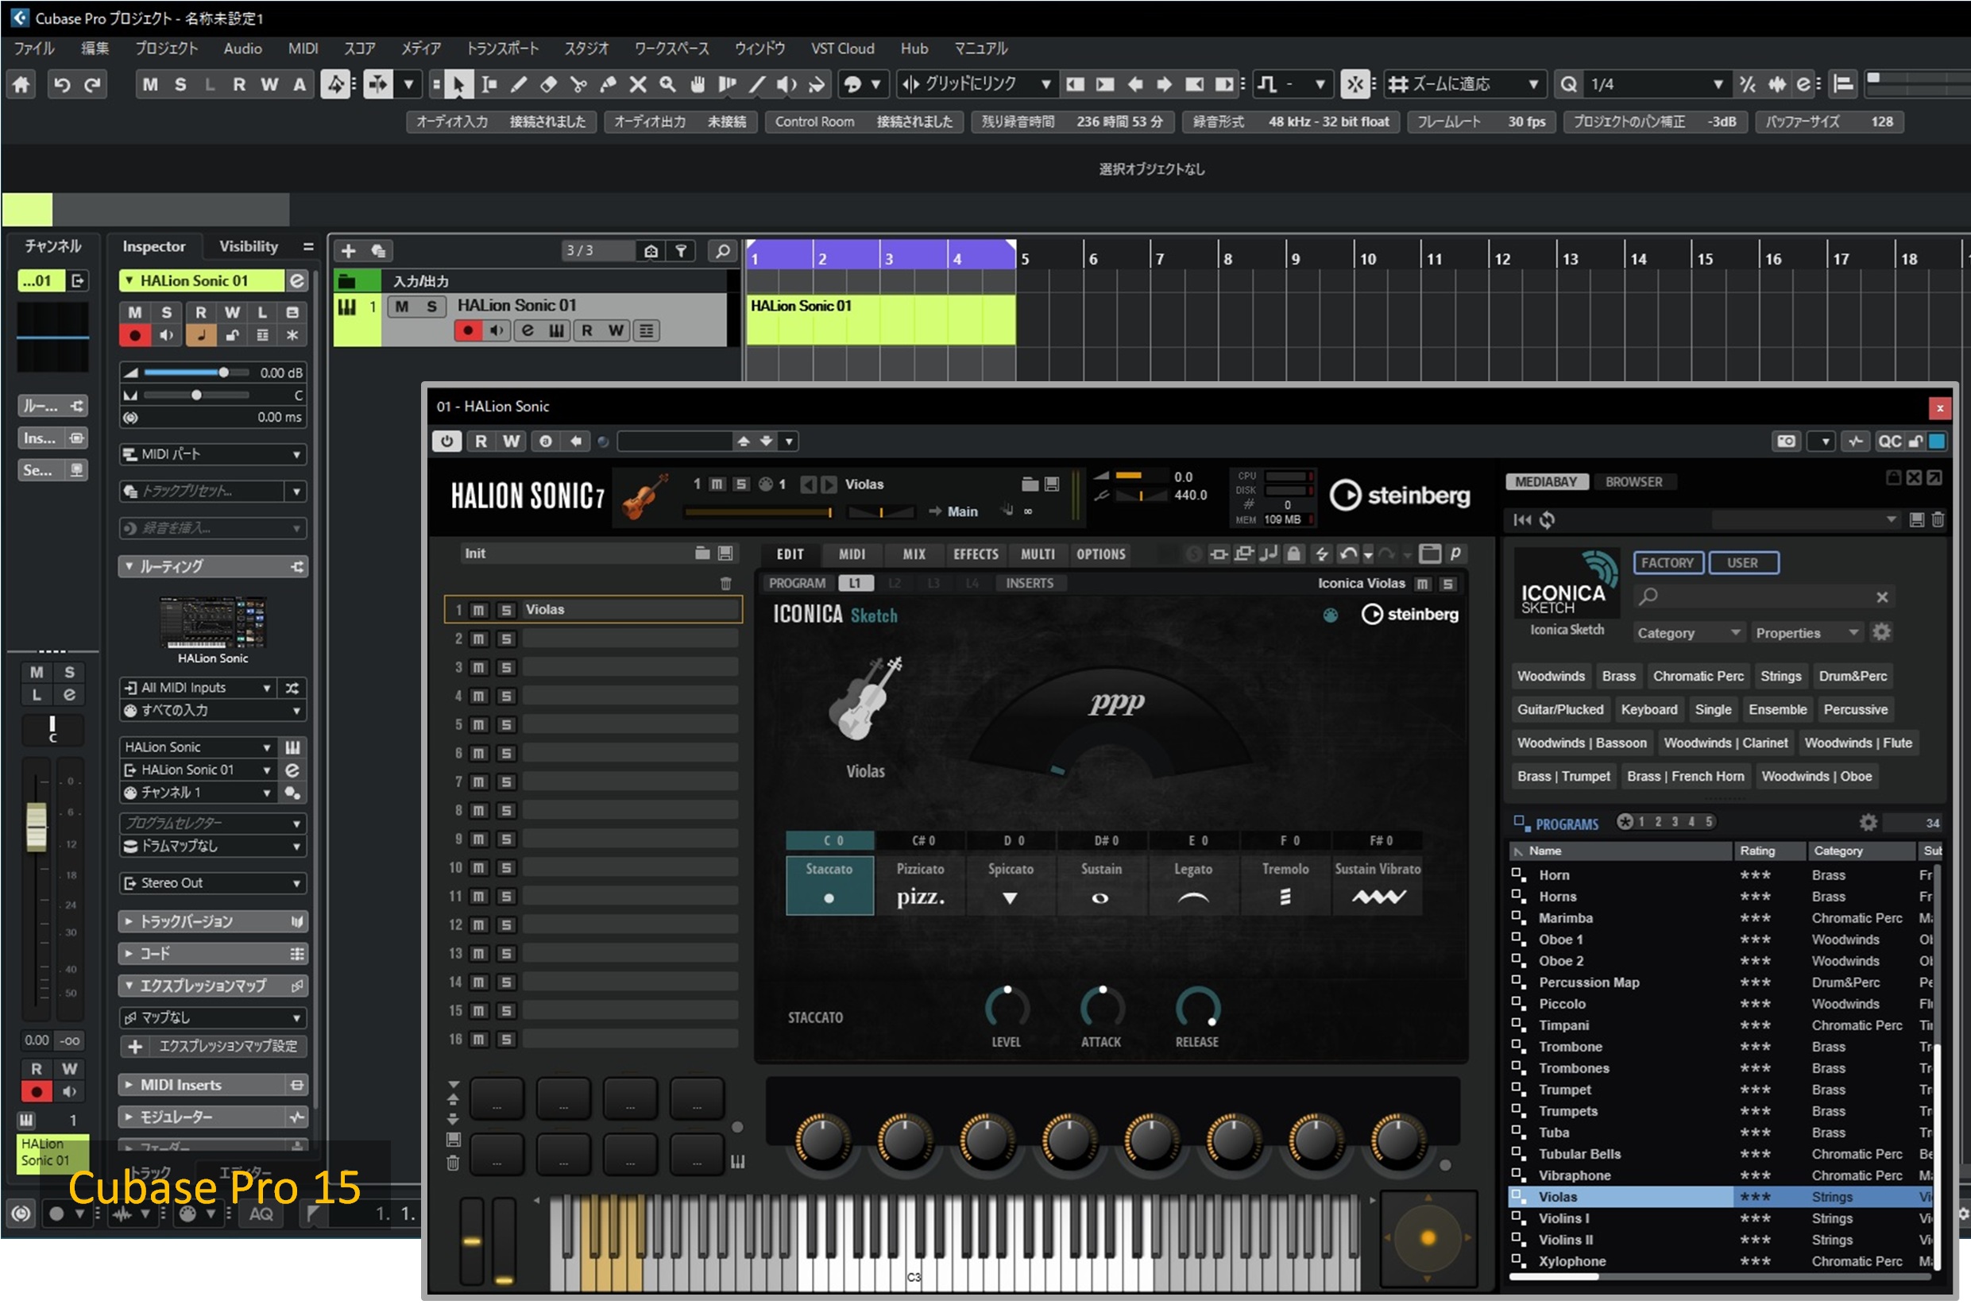1971x1316 pixels.
Task: Open the Category filter dropdown
Action: pos(1688,634)
